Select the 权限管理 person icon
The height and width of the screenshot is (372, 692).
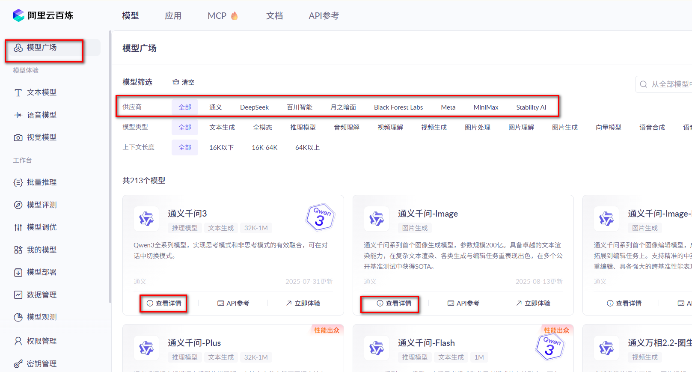[x=18, y=341]
